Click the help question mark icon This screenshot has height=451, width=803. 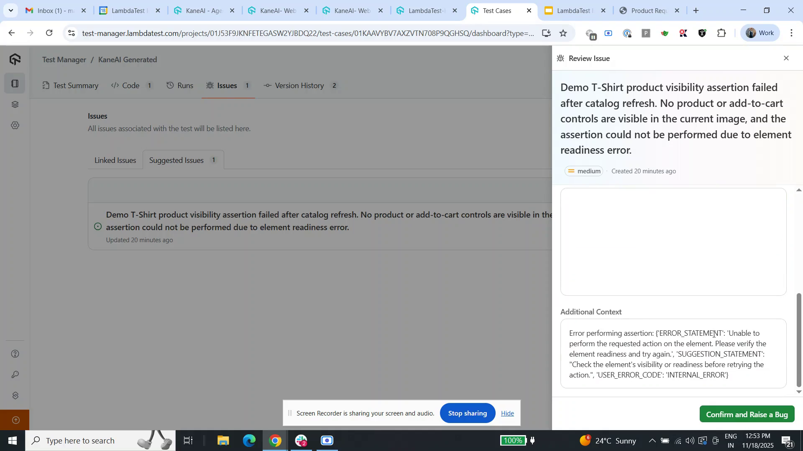click(x=15, y=354)
